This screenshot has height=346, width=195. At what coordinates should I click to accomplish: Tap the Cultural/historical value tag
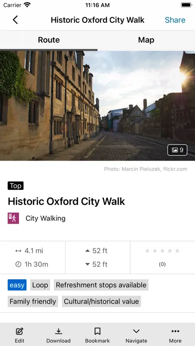click(x=101, y=301)
